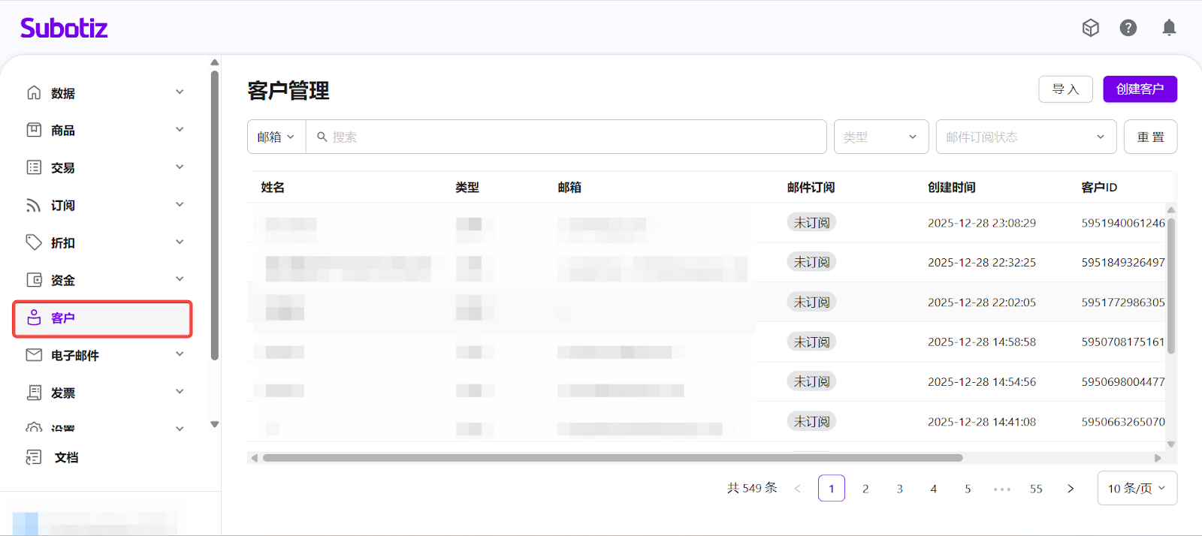Click the Subotiz logo
This screenshot has width=1202, height=536.
(64, 29)
